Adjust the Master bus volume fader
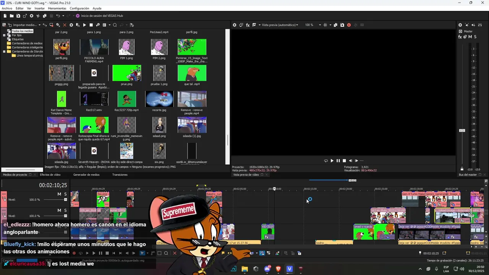This screenshot has width=489, height=275. [462, 131]
